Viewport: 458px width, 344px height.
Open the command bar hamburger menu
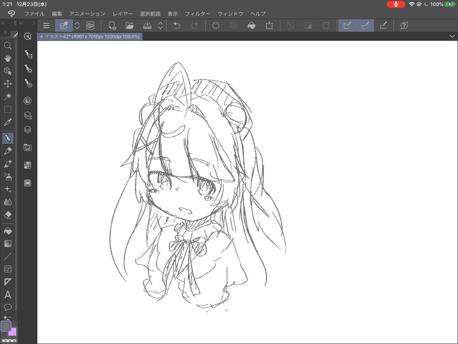click(x=46, y=26)
